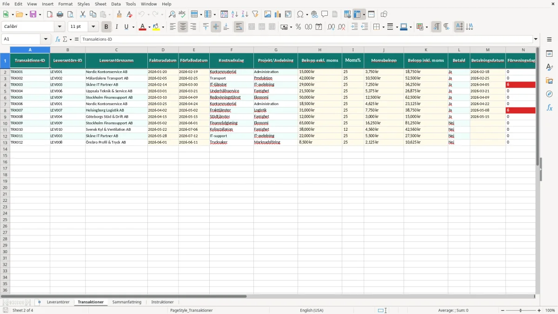Click the AutoFilter funnel icon

click(255, 14)
